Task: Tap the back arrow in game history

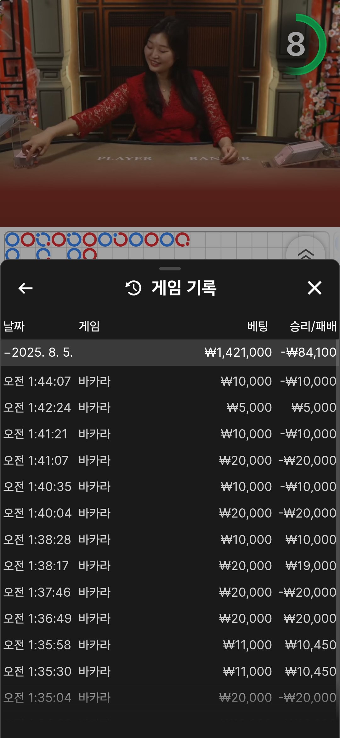Action: click(25, 288)
